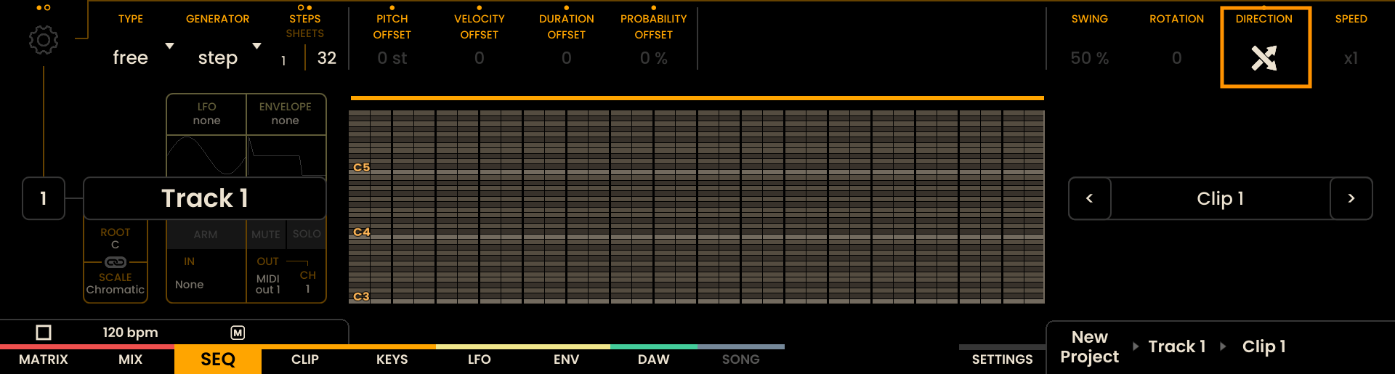Viewport: 1395px width, 374px height.
Task: Toggle the MUTE button
Action: pos(266,235)
